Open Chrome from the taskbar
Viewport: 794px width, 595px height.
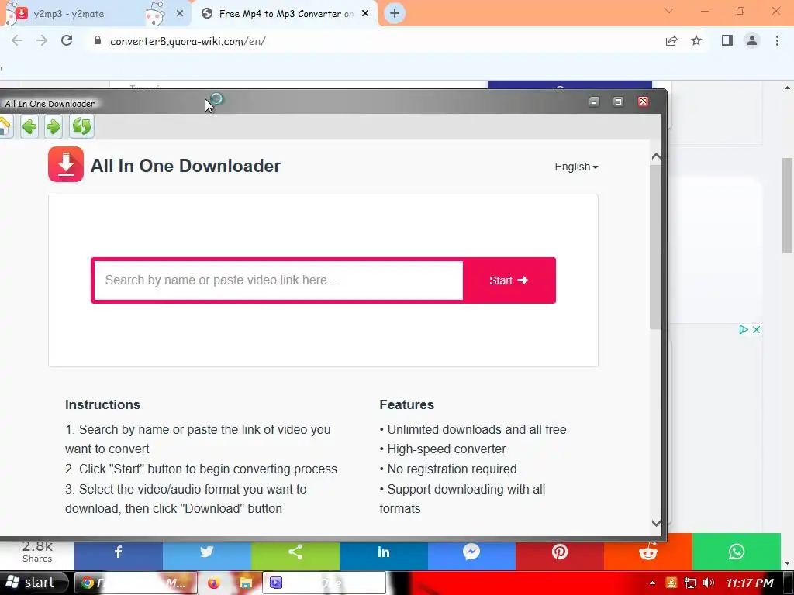pos(136,583)
